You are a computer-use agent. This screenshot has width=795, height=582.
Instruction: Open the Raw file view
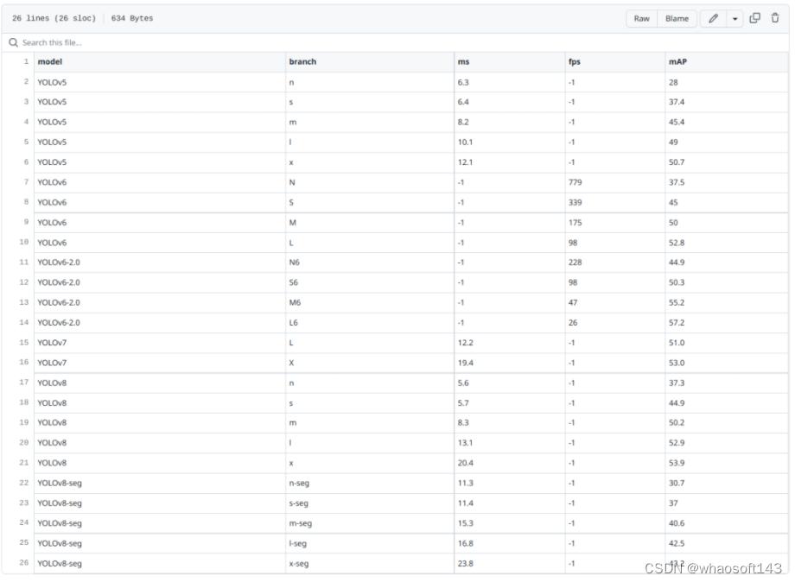[642, 19]
